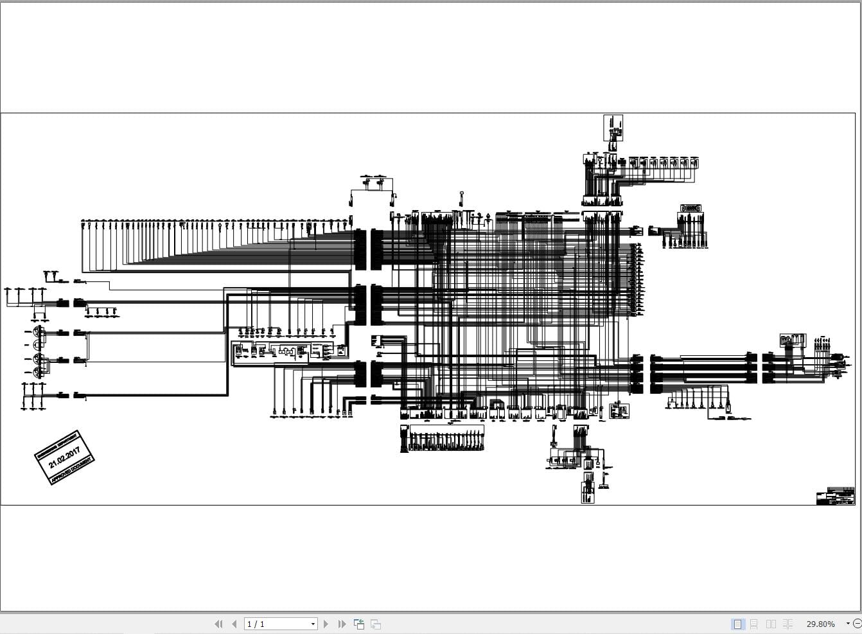Click the previous view button
Screen dimensions: 862x634
pyautogui.click(x=359, y=624)
